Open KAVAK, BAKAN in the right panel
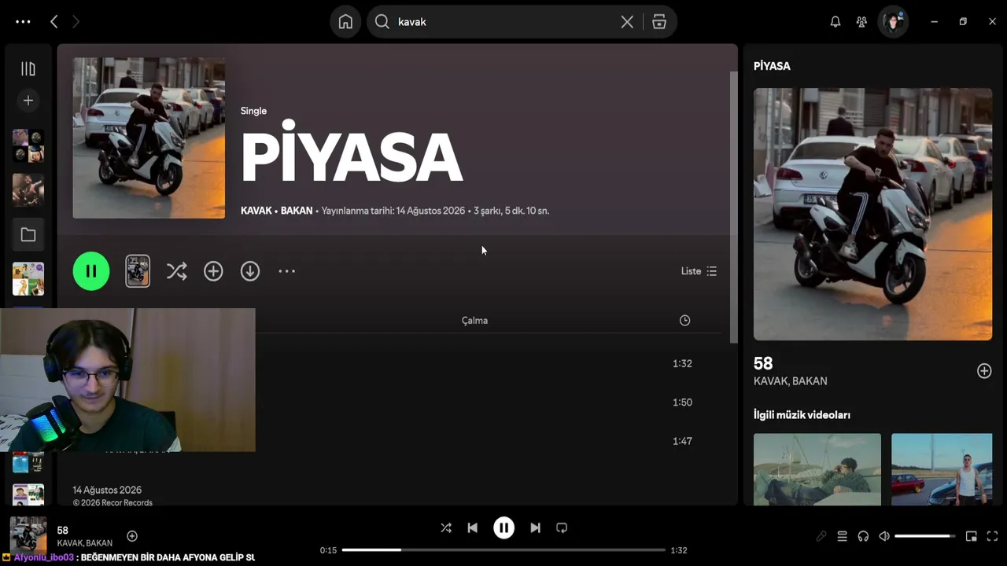The height and width of the screenshot is (566, 1007). [791, 381]
